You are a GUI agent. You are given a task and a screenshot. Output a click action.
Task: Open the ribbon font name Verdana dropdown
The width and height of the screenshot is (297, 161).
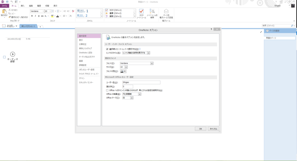43,11
